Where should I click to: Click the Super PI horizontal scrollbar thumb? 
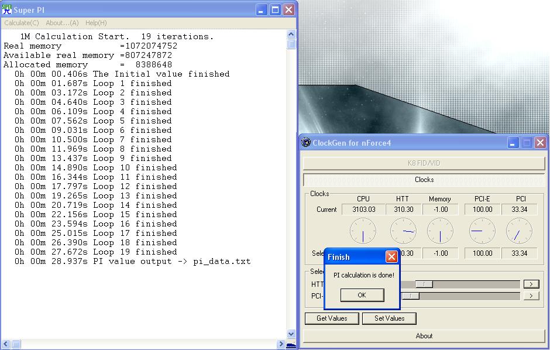tap(16, 344)
